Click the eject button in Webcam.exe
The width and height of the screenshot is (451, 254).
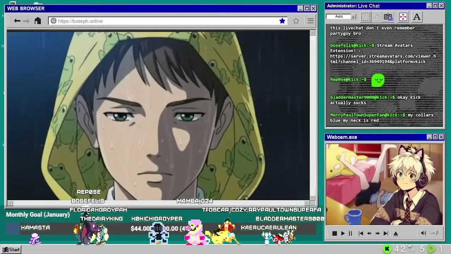[x=396, y=233]
